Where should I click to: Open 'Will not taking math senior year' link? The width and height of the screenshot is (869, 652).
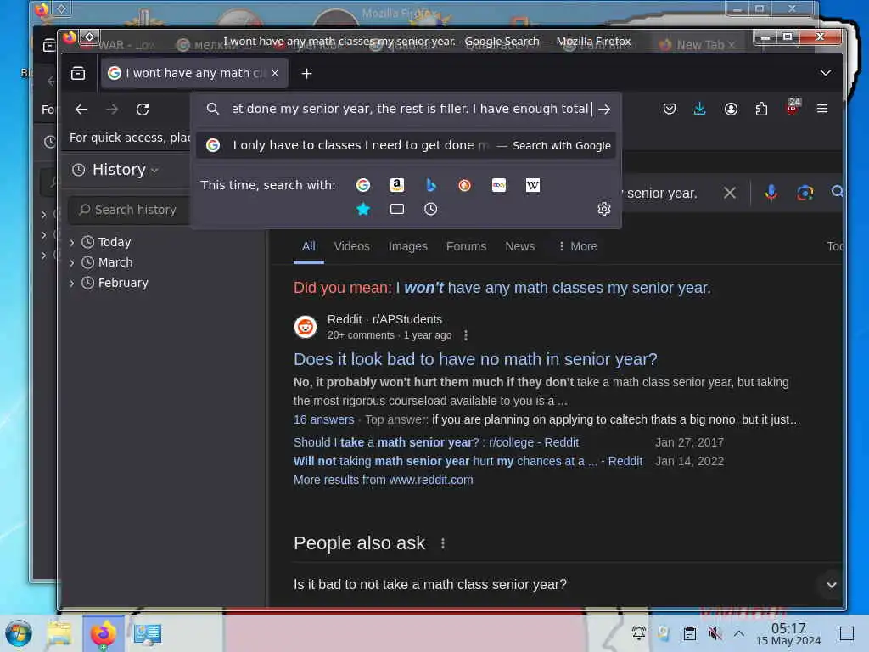[468, 461]
